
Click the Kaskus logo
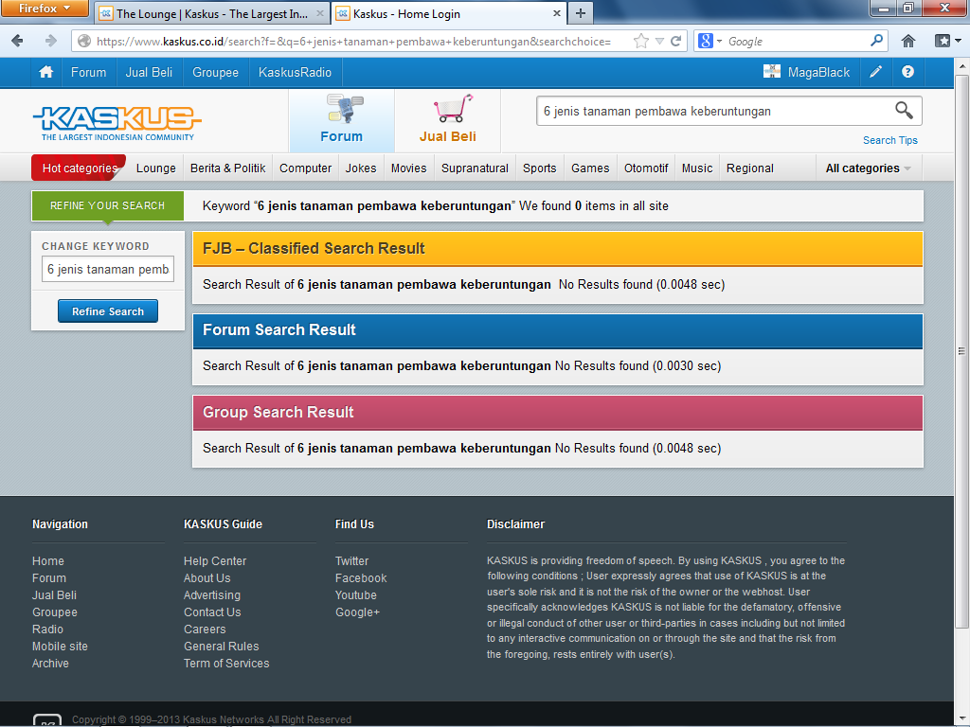(117, 122)
